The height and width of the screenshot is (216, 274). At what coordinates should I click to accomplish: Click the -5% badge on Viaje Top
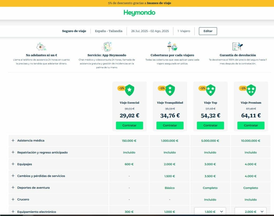[x=202, y=88]
